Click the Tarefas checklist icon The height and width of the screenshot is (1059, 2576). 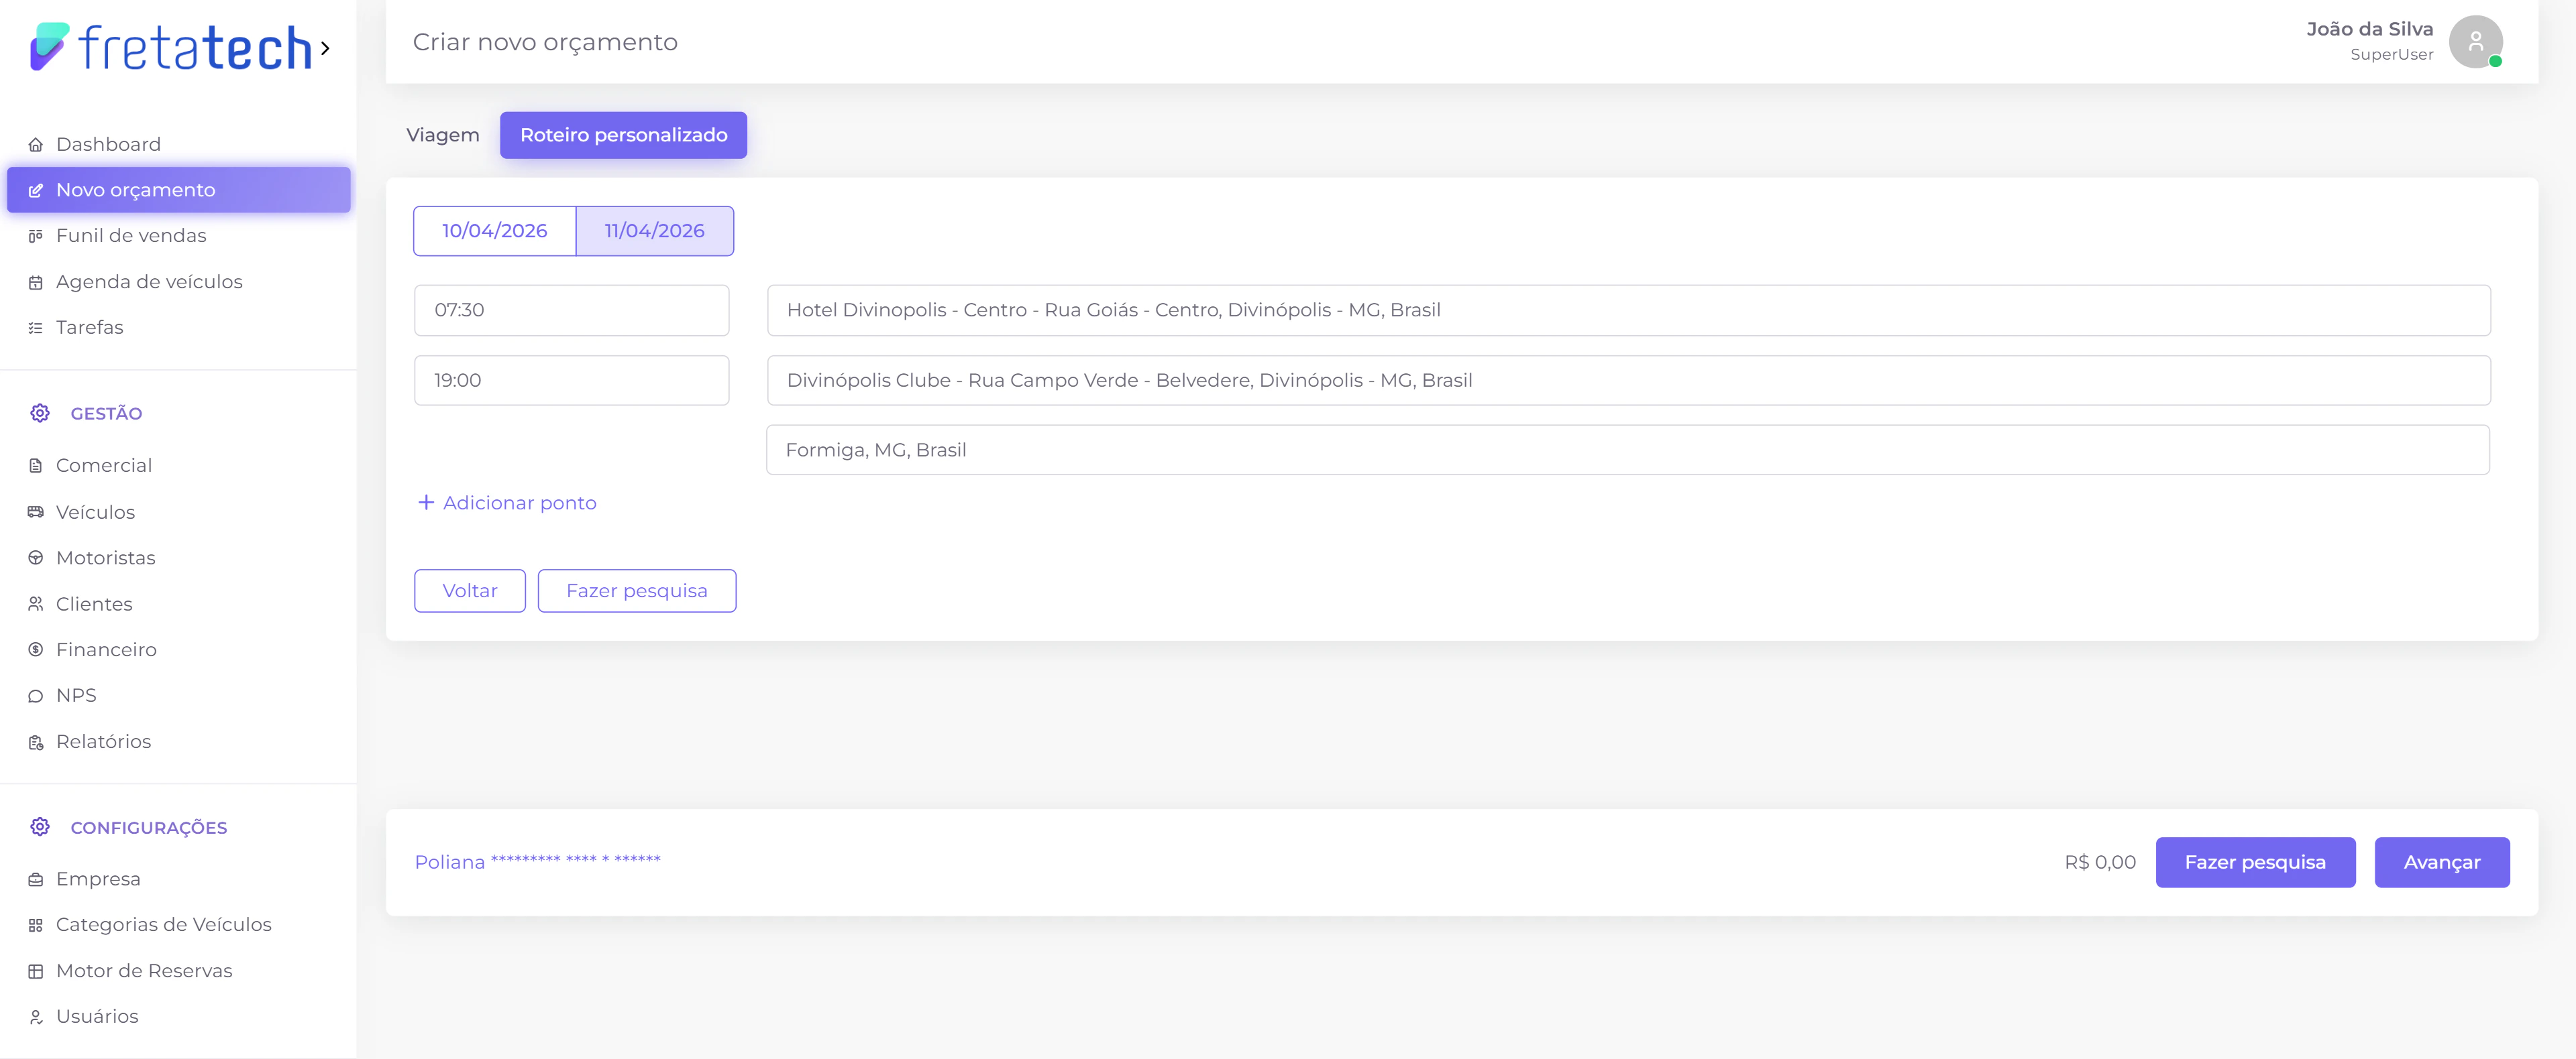pos(36,328)
